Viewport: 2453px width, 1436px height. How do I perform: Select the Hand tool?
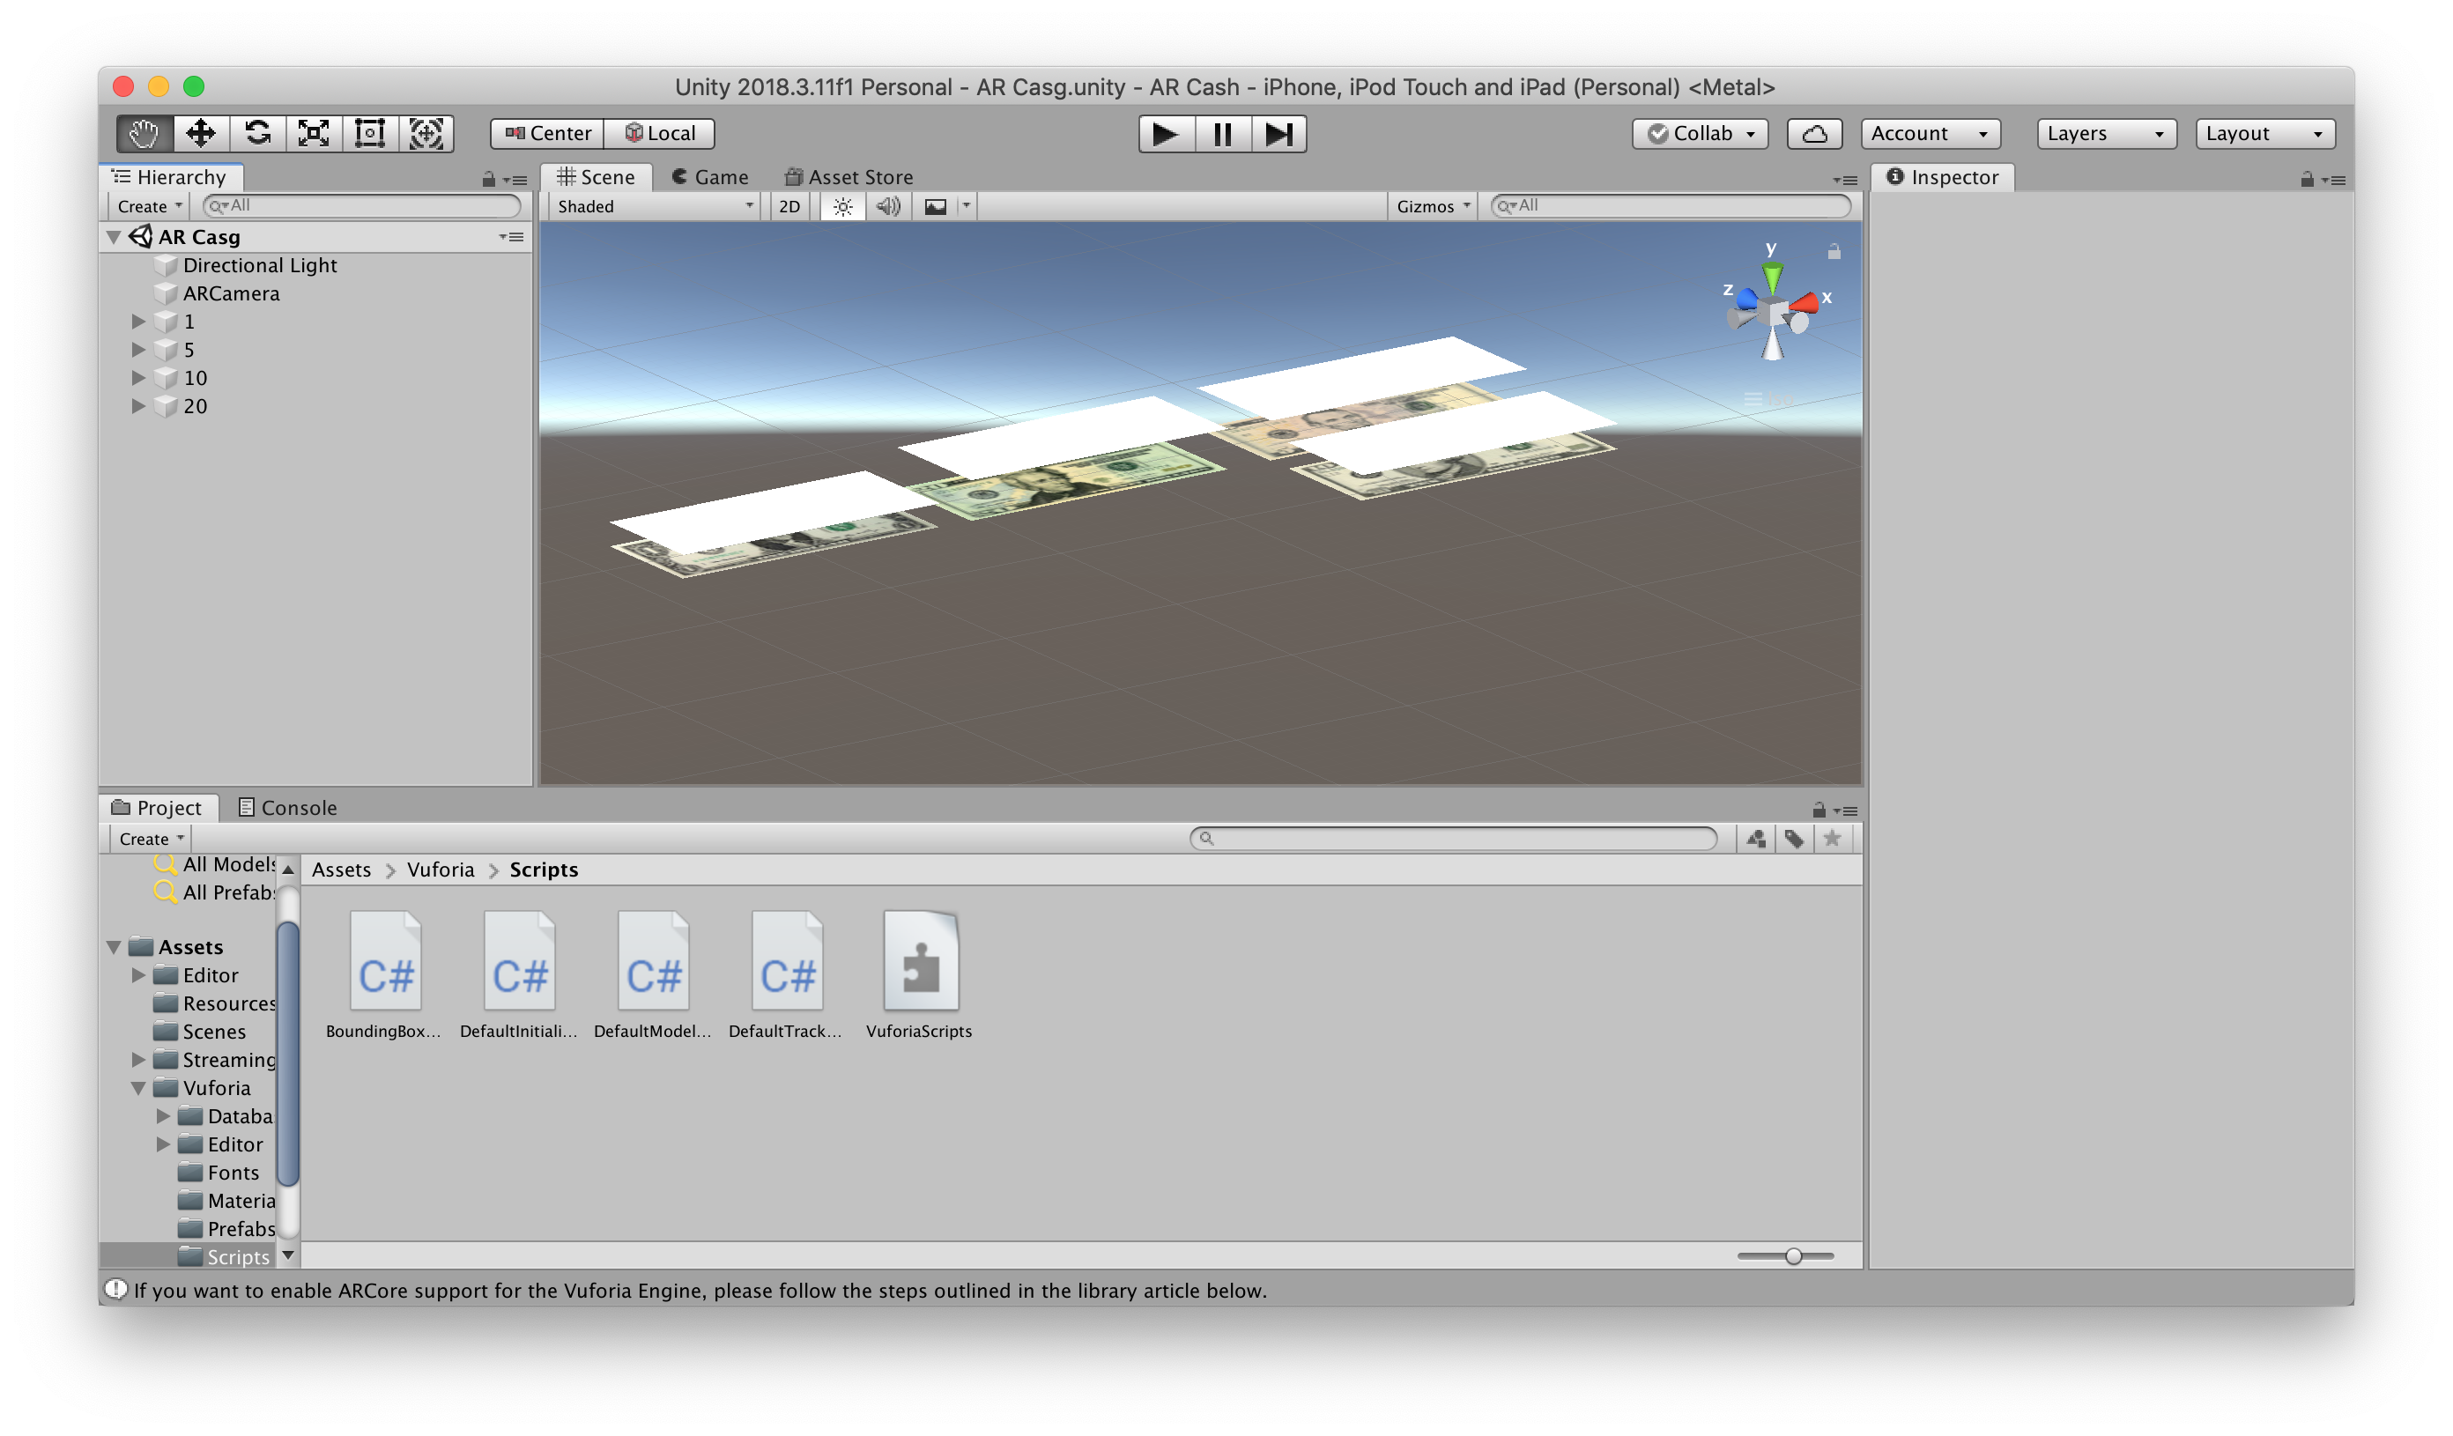point(145,133)
